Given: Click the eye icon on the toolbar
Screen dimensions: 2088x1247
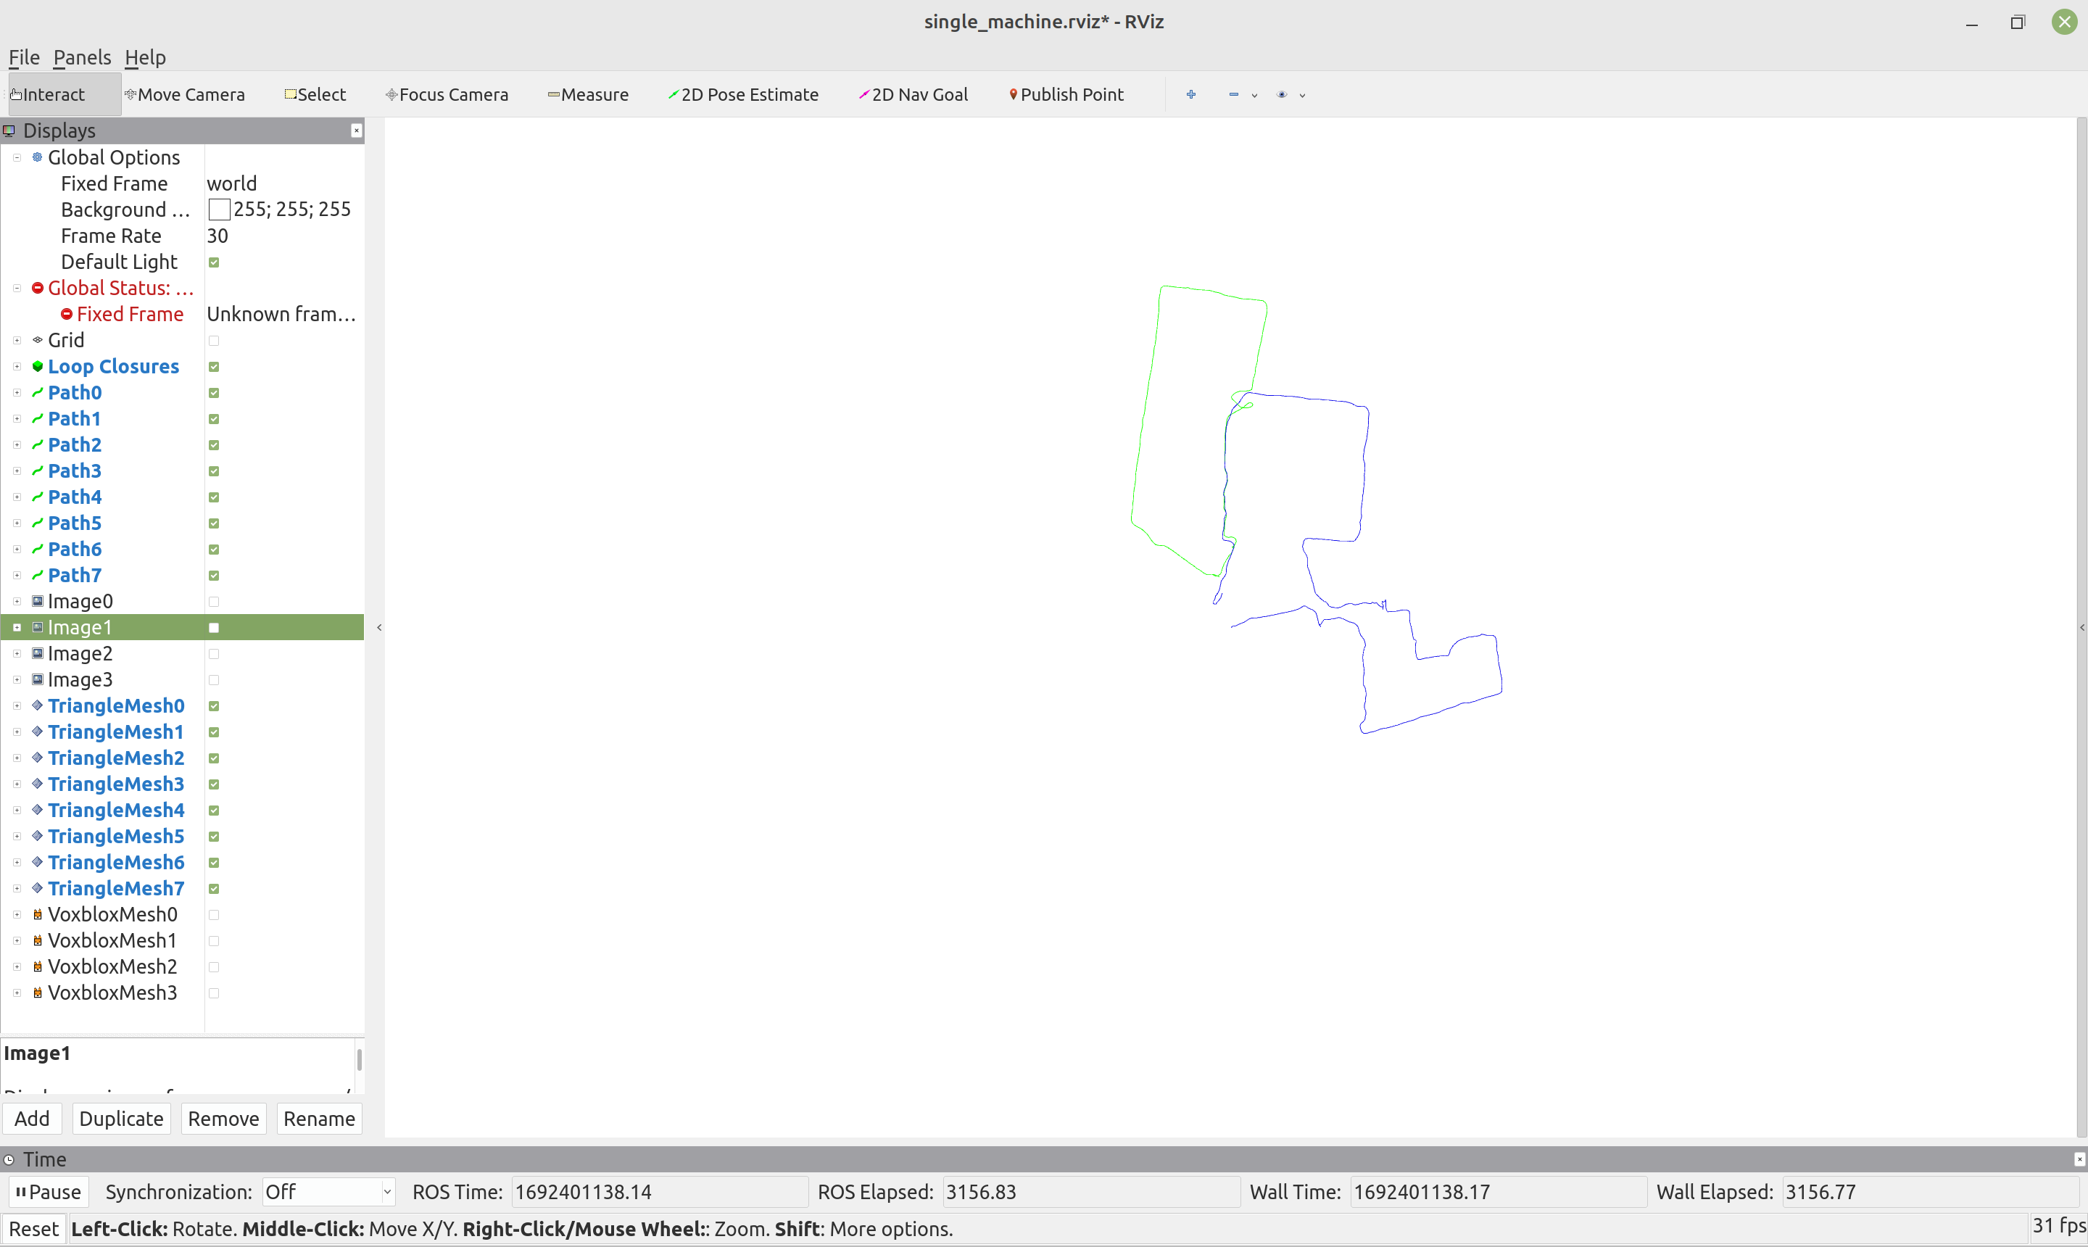Looking at the screenshot, I should pyautogui.click(x=1280, y=94).
